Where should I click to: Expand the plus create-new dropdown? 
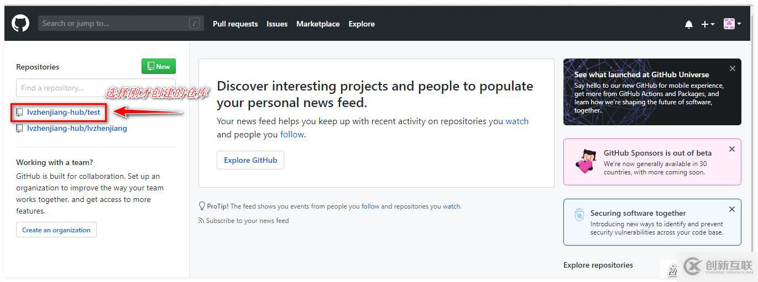[708, 24]
